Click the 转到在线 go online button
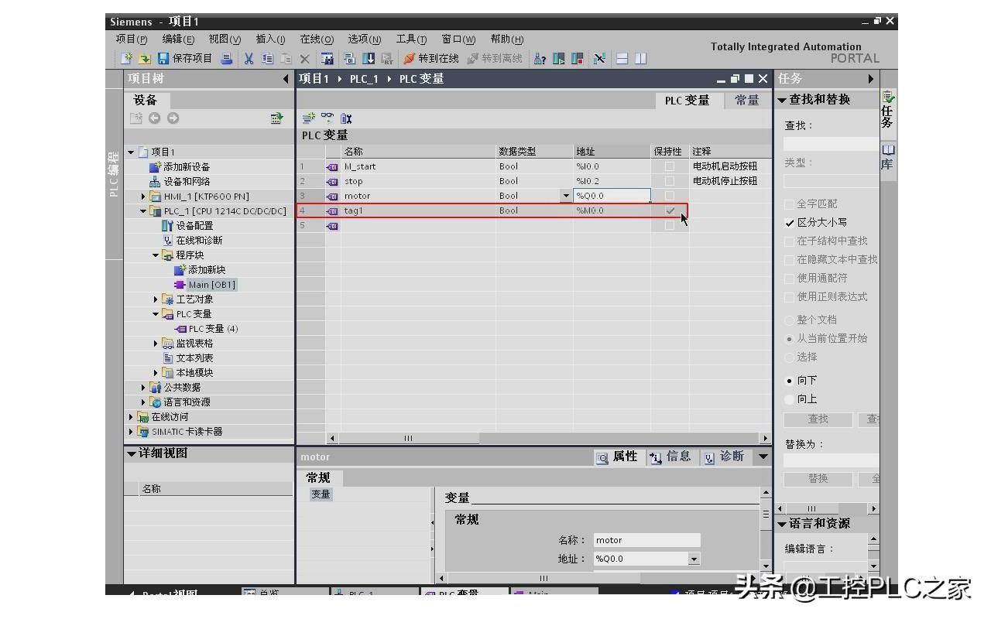The image size is (991, 619). click(x=430, y=59)
